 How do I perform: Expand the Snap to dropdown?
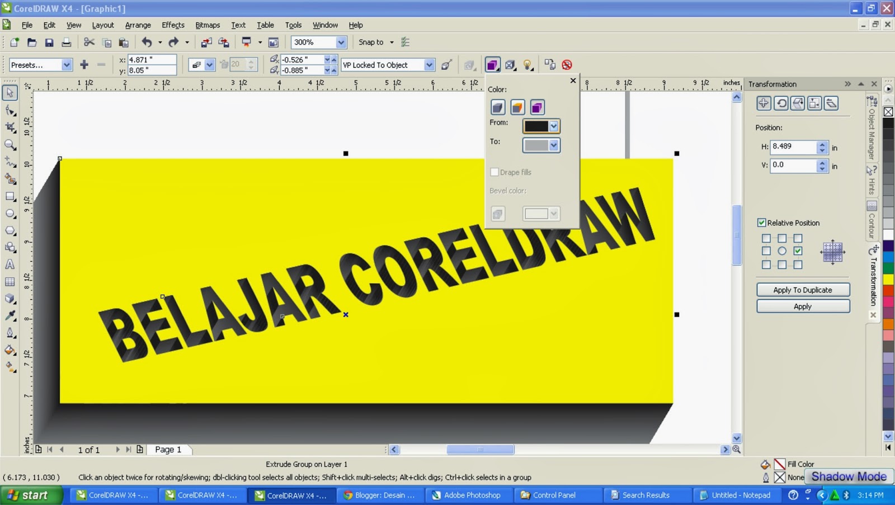[x=392, y=42]
